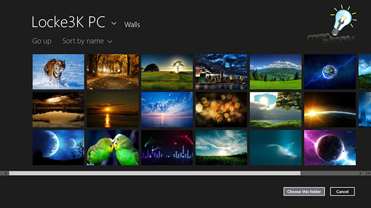Select the orange bokeh lights wallpaper
This screenshot has height=208, width=371.
coord(221,110)
